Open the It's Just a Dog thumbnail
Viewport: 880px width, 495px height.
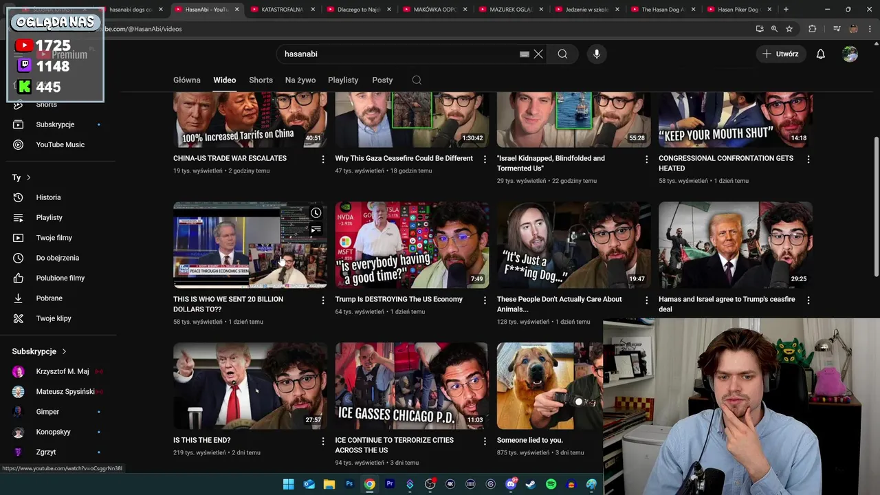coord(573,245)
